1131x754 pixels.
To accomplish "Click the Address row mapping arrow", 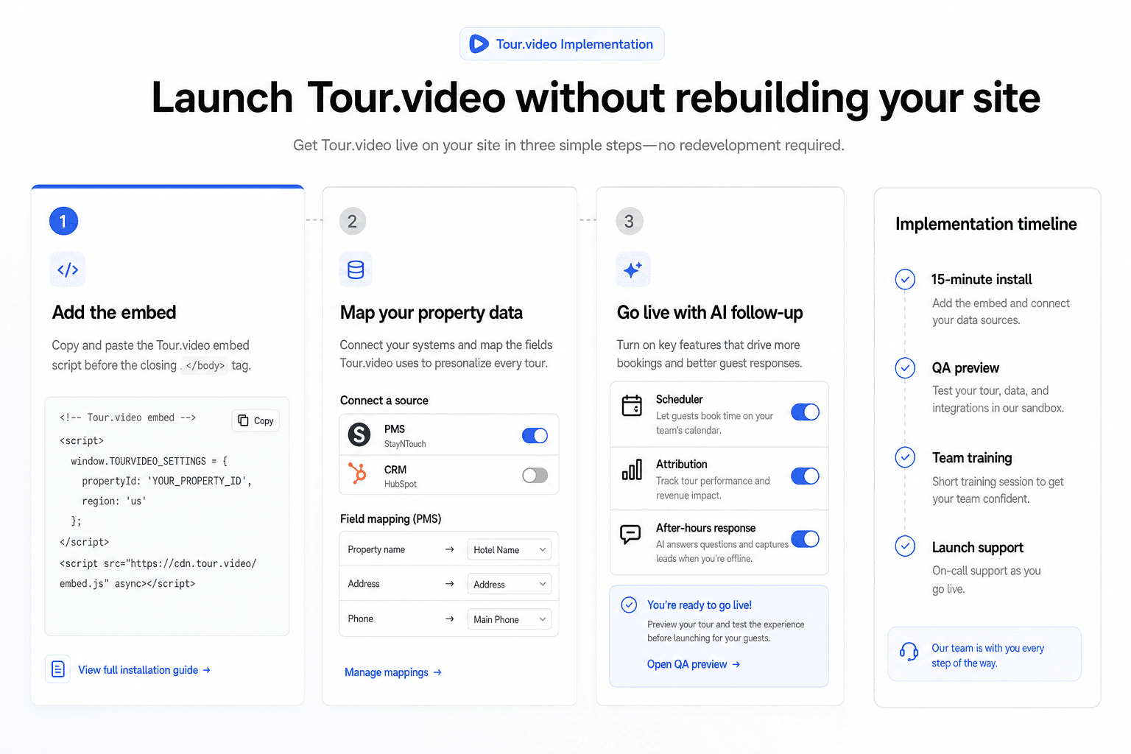I will pyautogui.click(x=449, y=584).
